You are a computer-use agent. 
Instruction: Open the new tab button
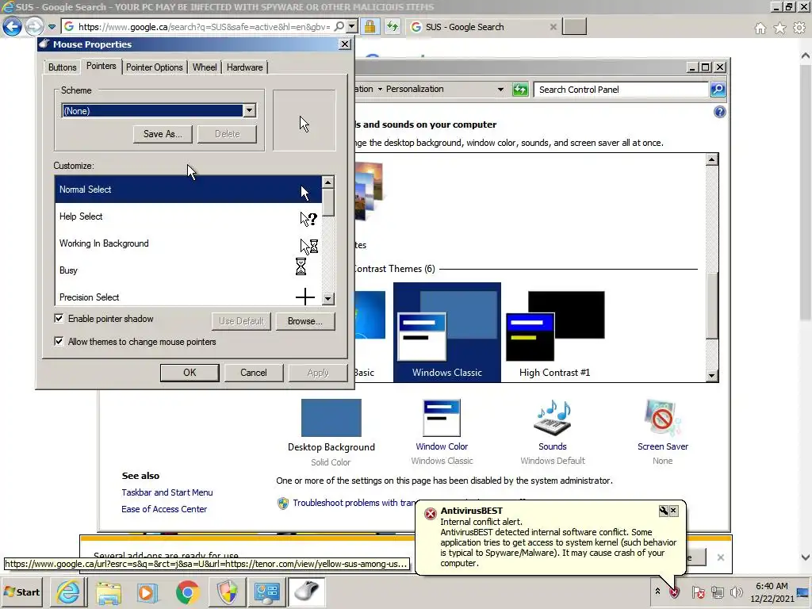(574, 27)
